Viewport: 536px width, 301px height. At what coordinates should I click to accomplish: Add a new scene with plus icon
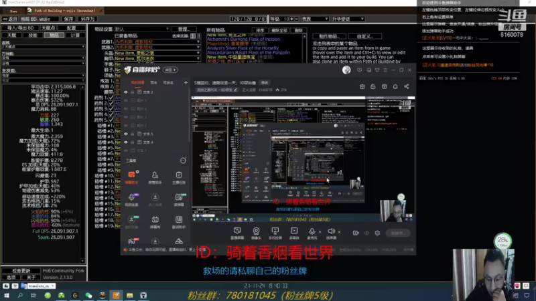[x=186, y=82]
